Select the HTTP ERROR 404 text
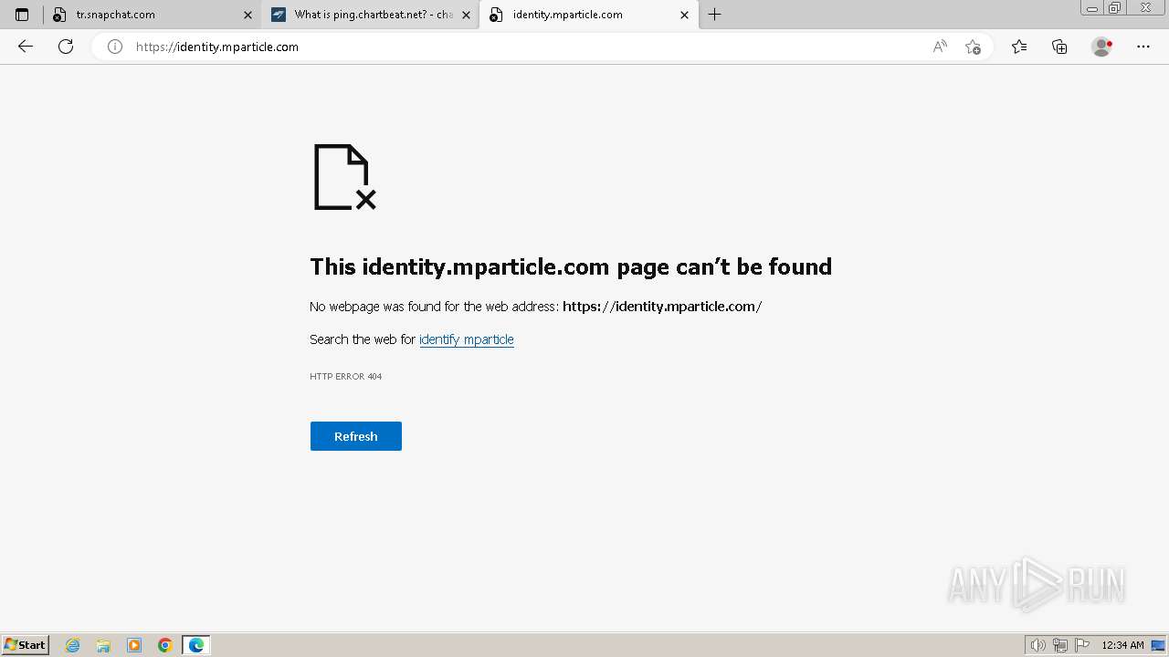1169x657 pixels. pos(346,376)
